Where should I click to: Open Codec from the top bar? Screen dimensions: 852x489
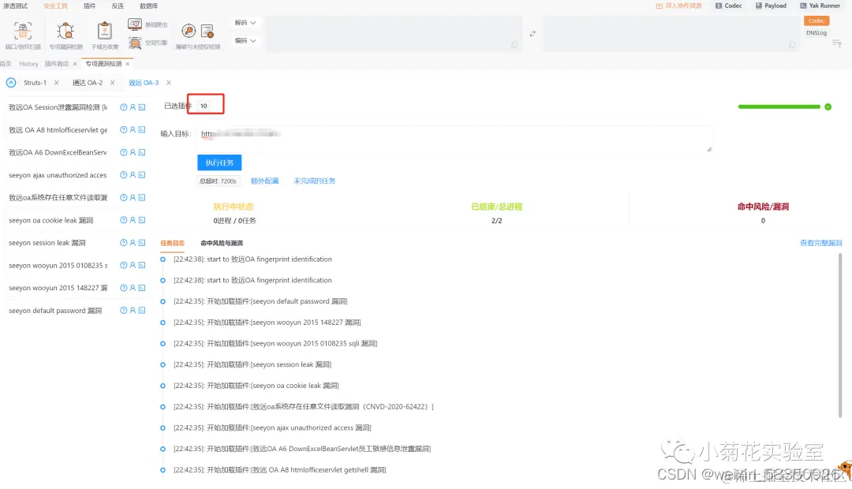click(729, 6)
